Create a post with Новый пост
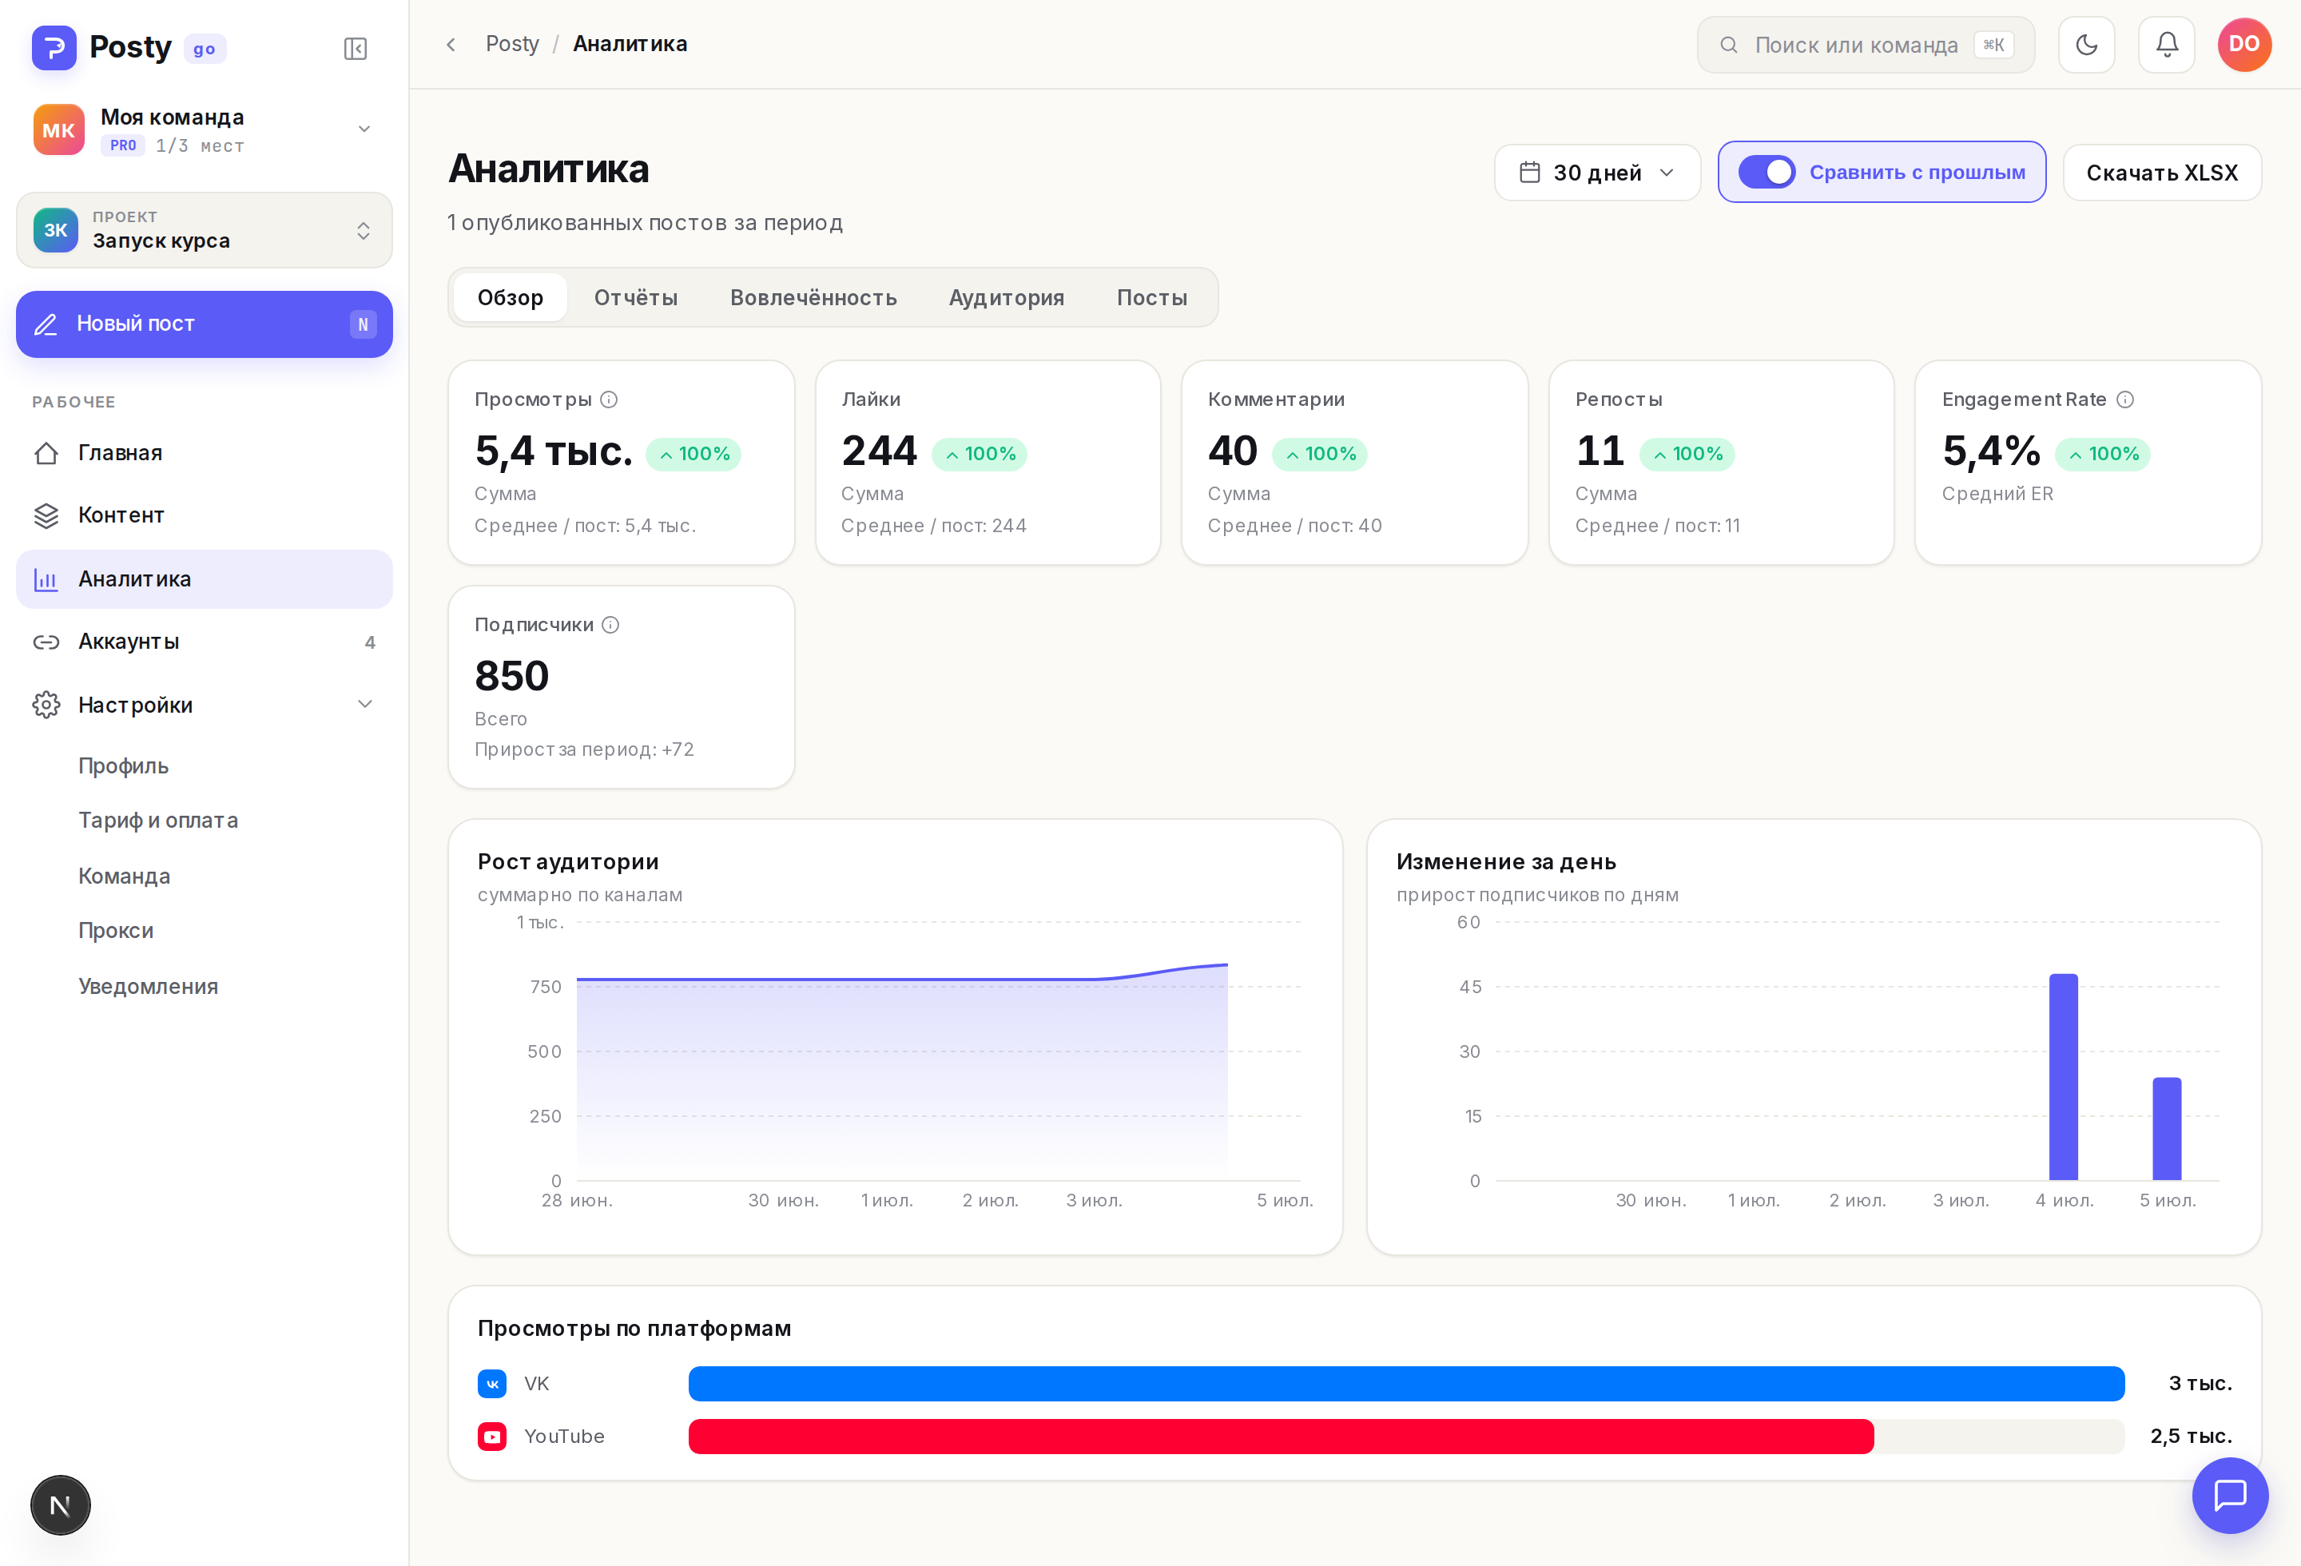 coord(204,324)
